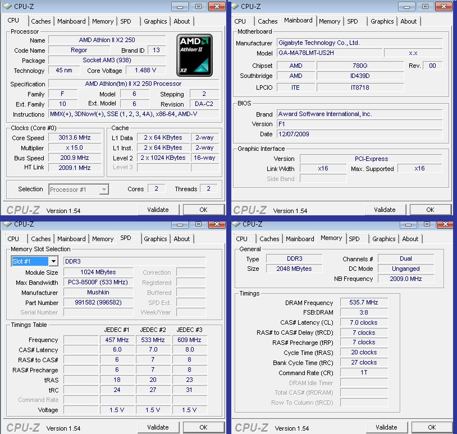Click OK in the CPU window
457x434 pixels.
click(x=203, y=210)
